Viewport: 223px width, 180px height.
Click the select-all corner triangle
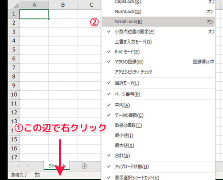(x=16, y=5)
